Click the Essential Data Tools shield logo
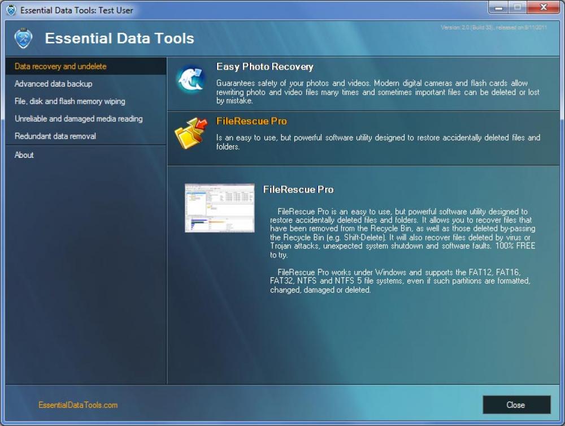 (23, 38)
